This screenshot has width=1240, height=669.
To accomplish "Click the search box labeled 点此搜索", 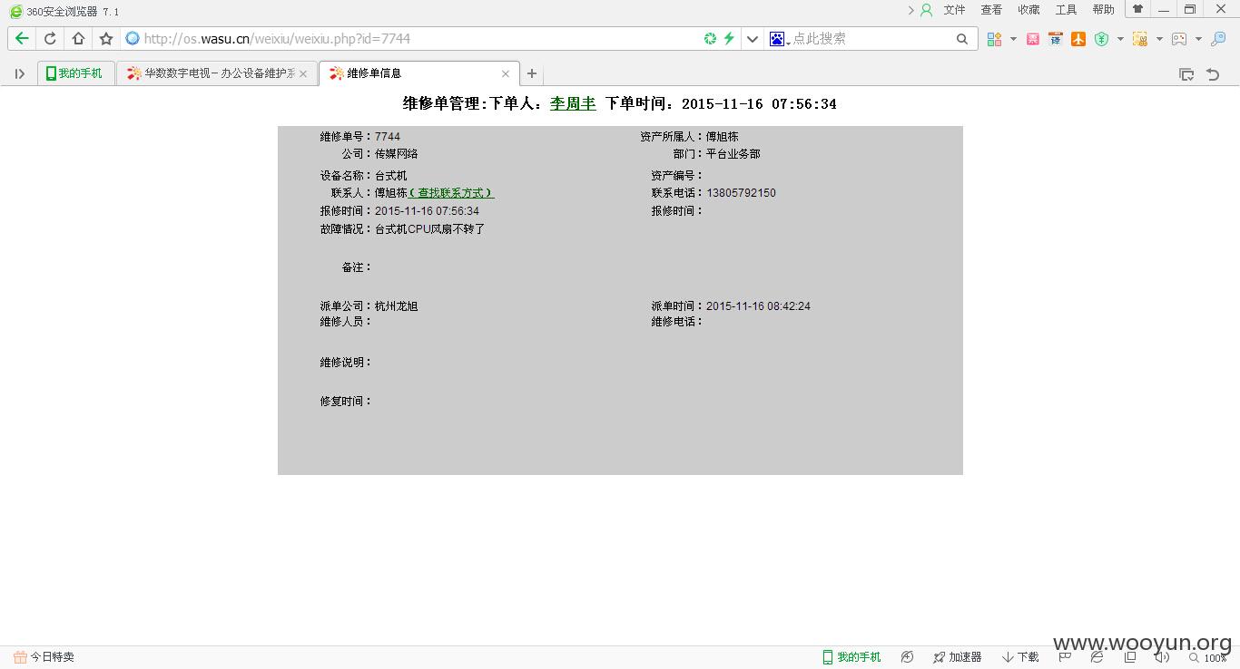I will click(871, 39).
